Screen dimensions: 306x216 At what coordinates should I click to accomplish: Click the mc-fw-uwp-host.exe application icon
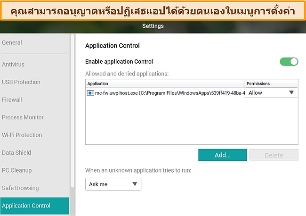[90, 93]
